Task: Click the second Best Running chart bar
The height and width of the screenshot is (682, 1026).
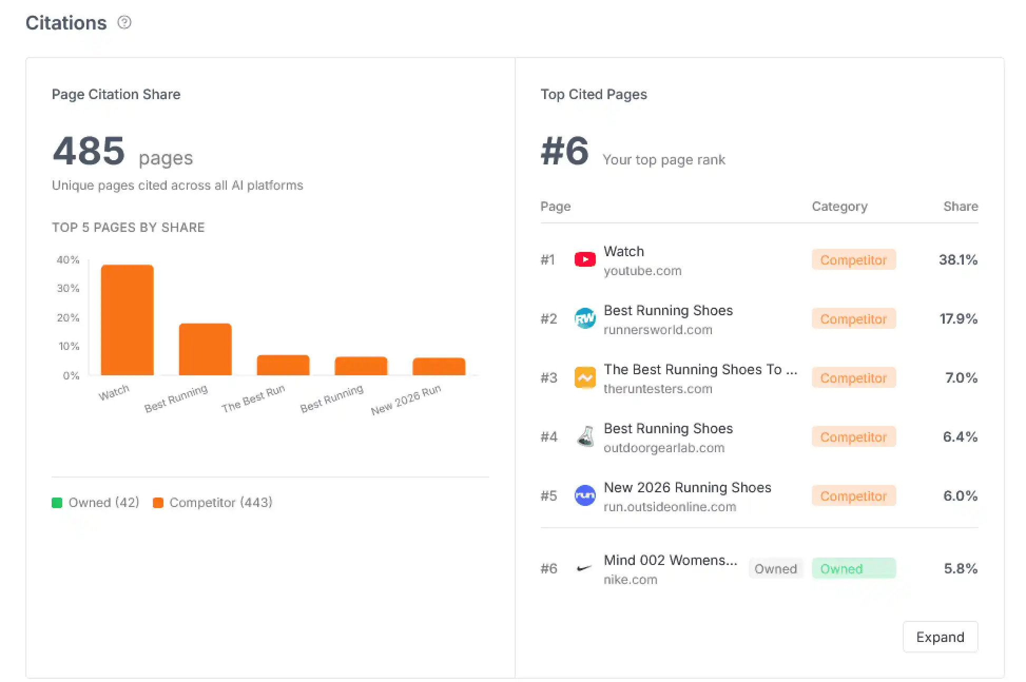Action: click(361, 366)
